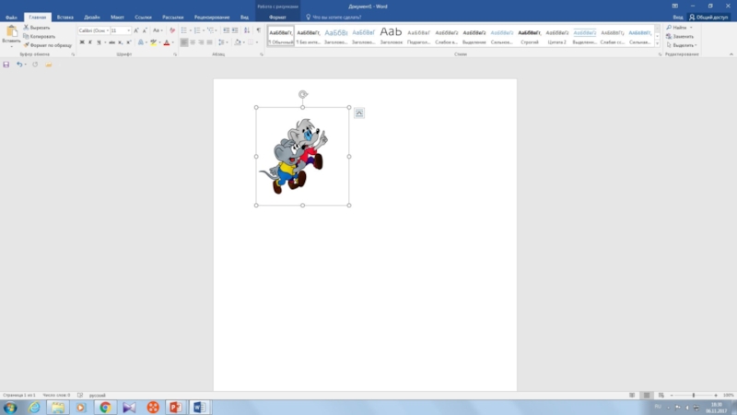Open the Формат picture tools tab
This screenshot has width=737, height=415.
tap(277, 17)
